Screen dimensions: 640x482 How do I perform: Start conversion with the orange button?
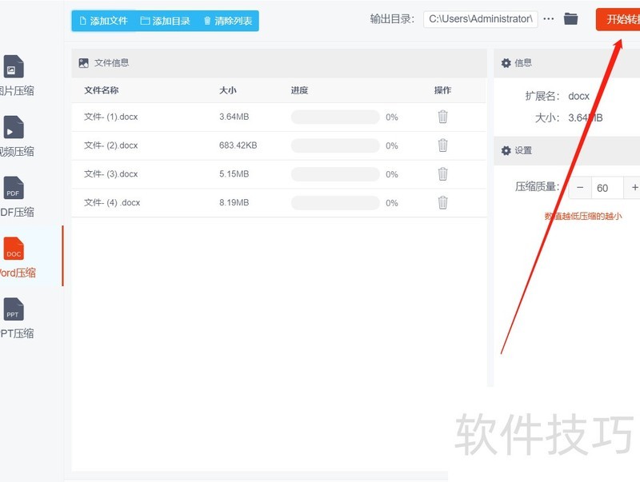click(x=619, y=20)
